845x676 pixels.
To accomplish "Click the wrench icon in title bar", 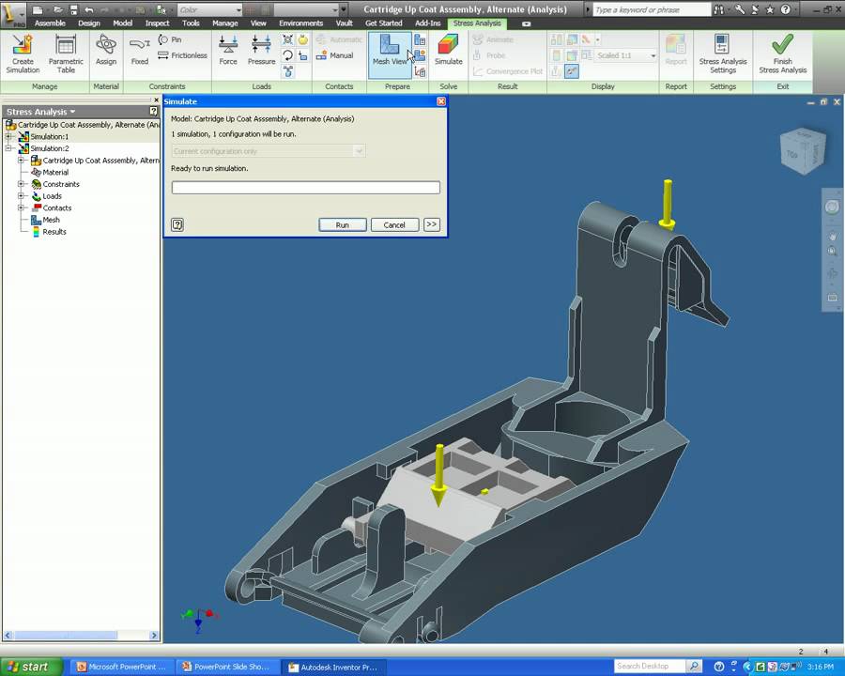I will coord(740,9).
